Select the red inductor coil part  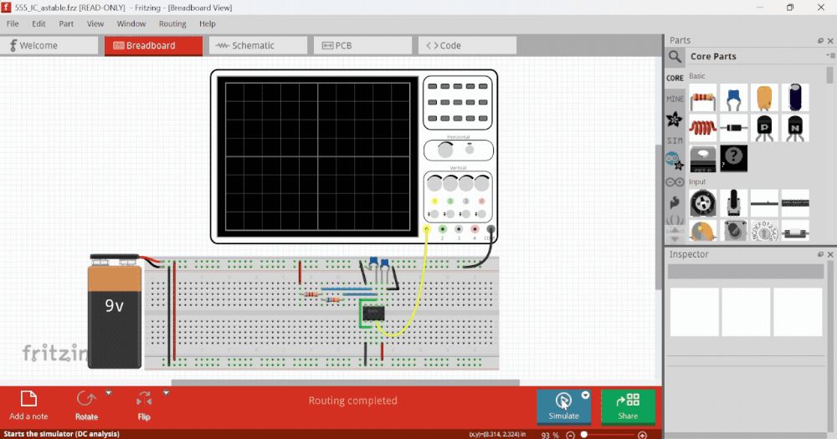pos(702,128)
